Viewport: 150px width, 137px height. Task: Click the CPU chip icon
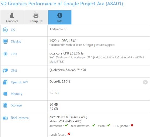[5, 54]
